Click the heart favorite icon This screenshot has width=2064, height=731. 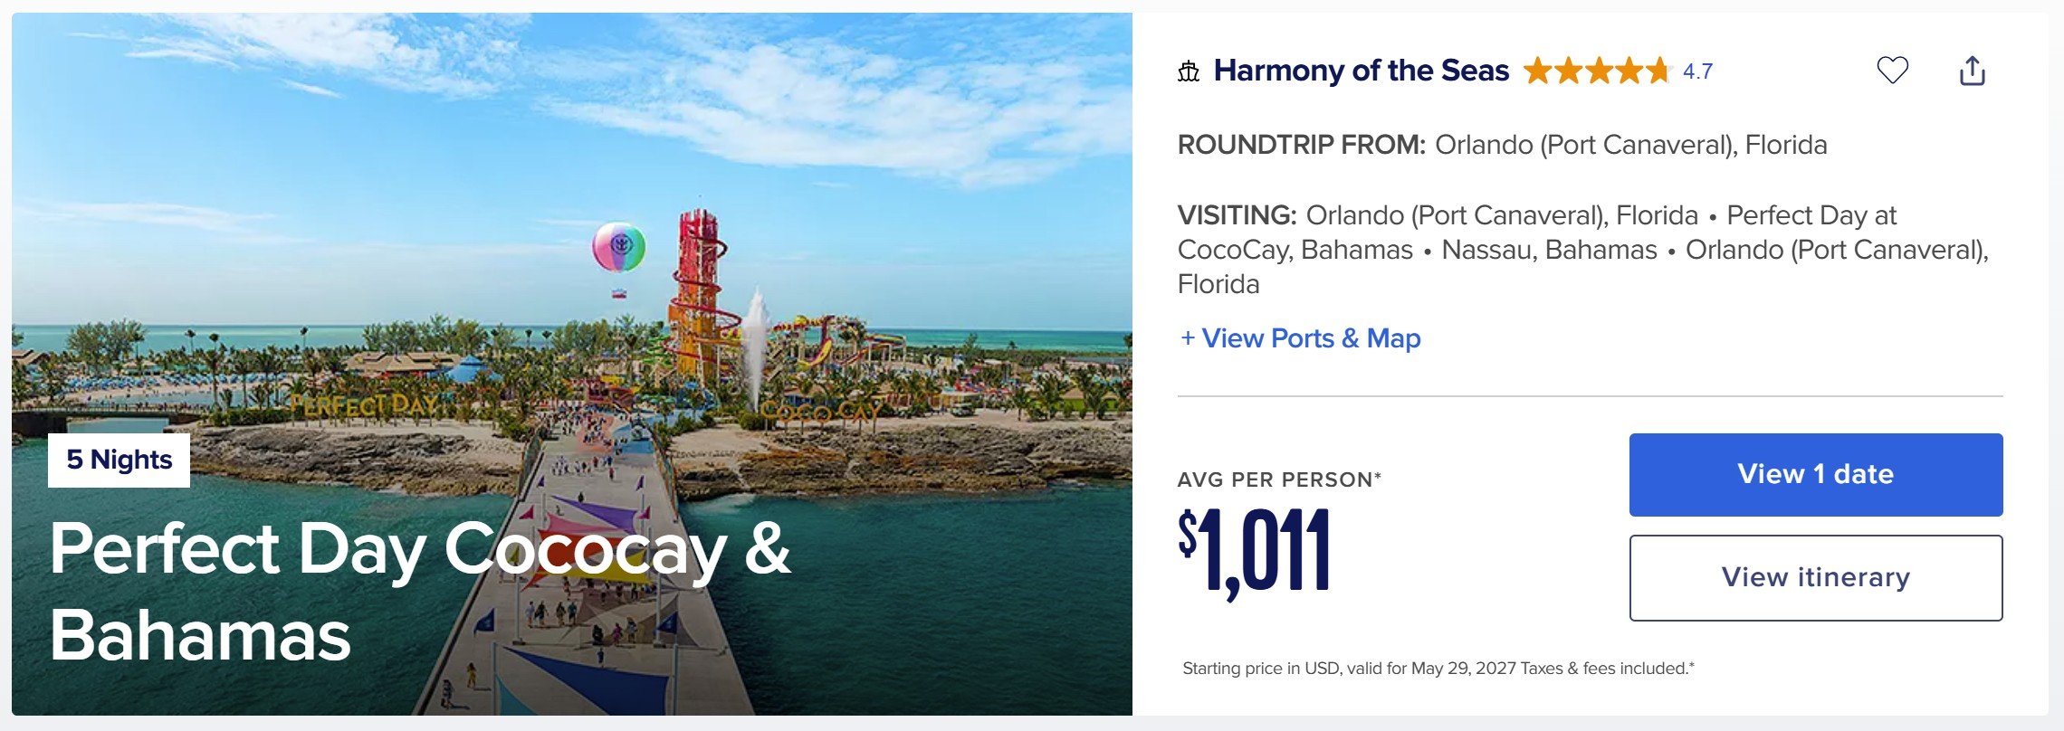(1892, 70)
